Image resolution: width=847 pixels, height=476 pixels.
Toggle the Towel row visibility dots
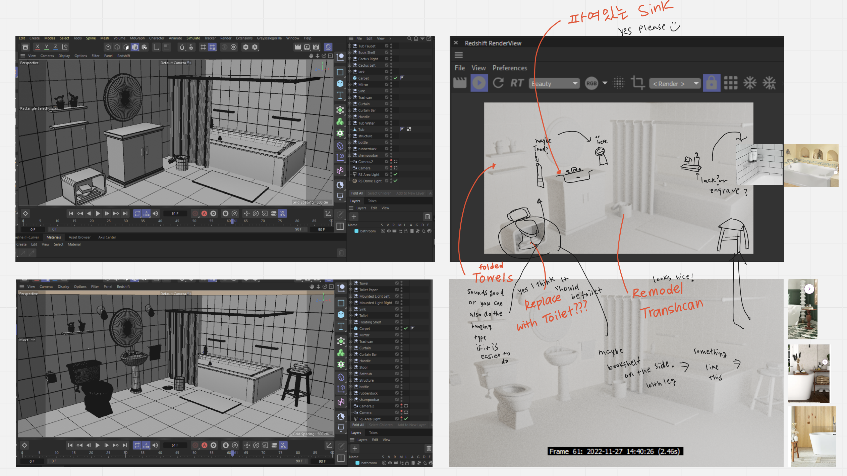(401, 283)
